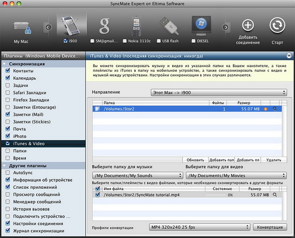Image resolution: width=295 pixels, height=238 pixels.
Task: Sort by the Папка column header
Action: click(156, 103)
